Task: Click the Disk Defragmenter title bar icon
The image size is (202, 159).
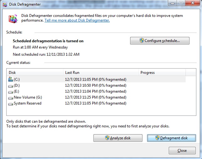Action: pos(5,4)
